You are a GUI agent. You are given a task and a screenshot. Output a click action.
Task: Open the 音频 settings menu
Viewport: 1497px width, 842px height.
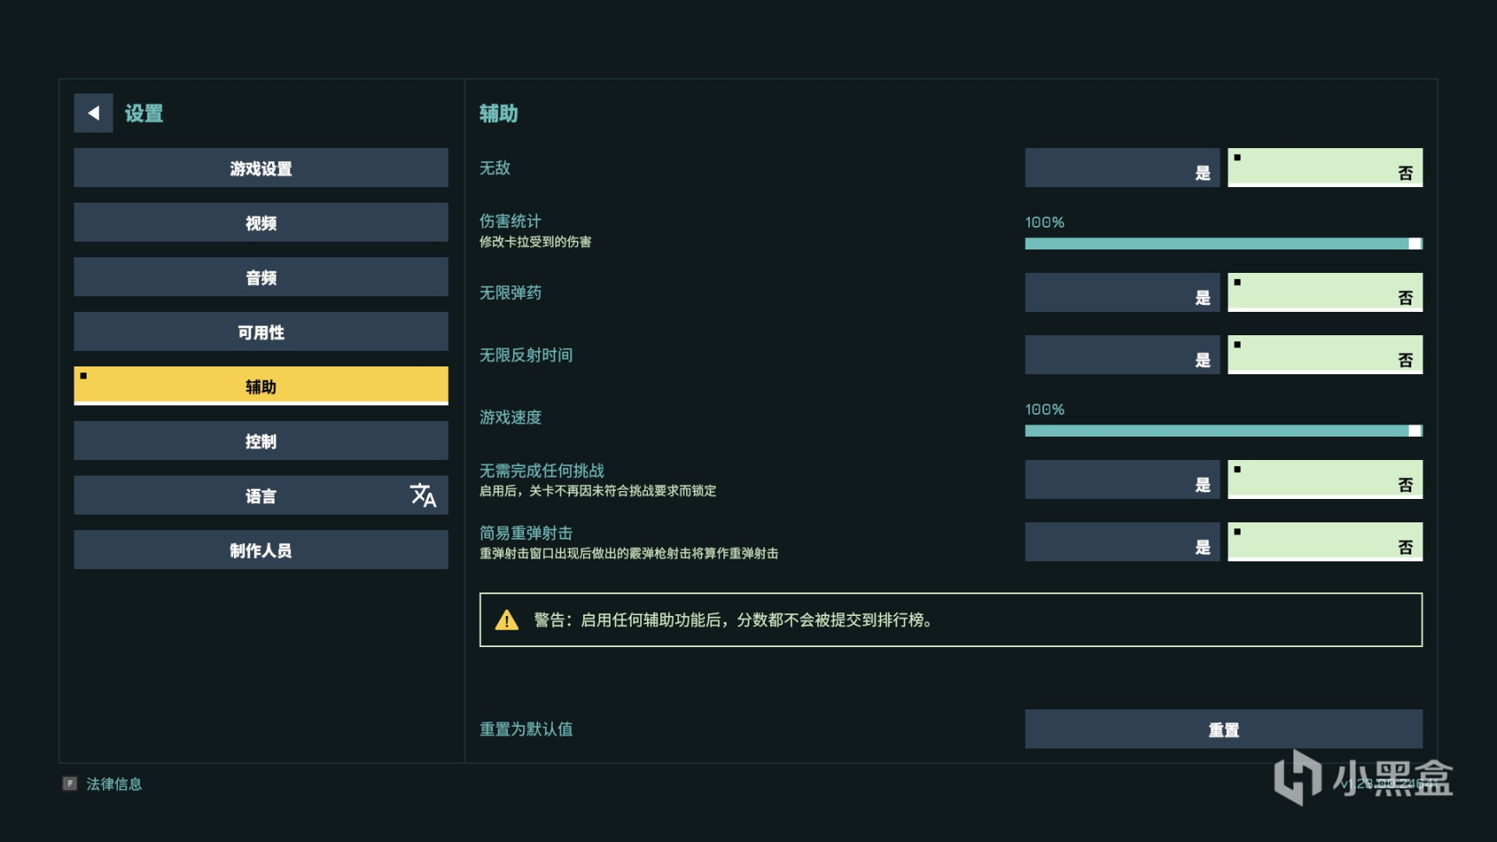click(x=261, y=277)
